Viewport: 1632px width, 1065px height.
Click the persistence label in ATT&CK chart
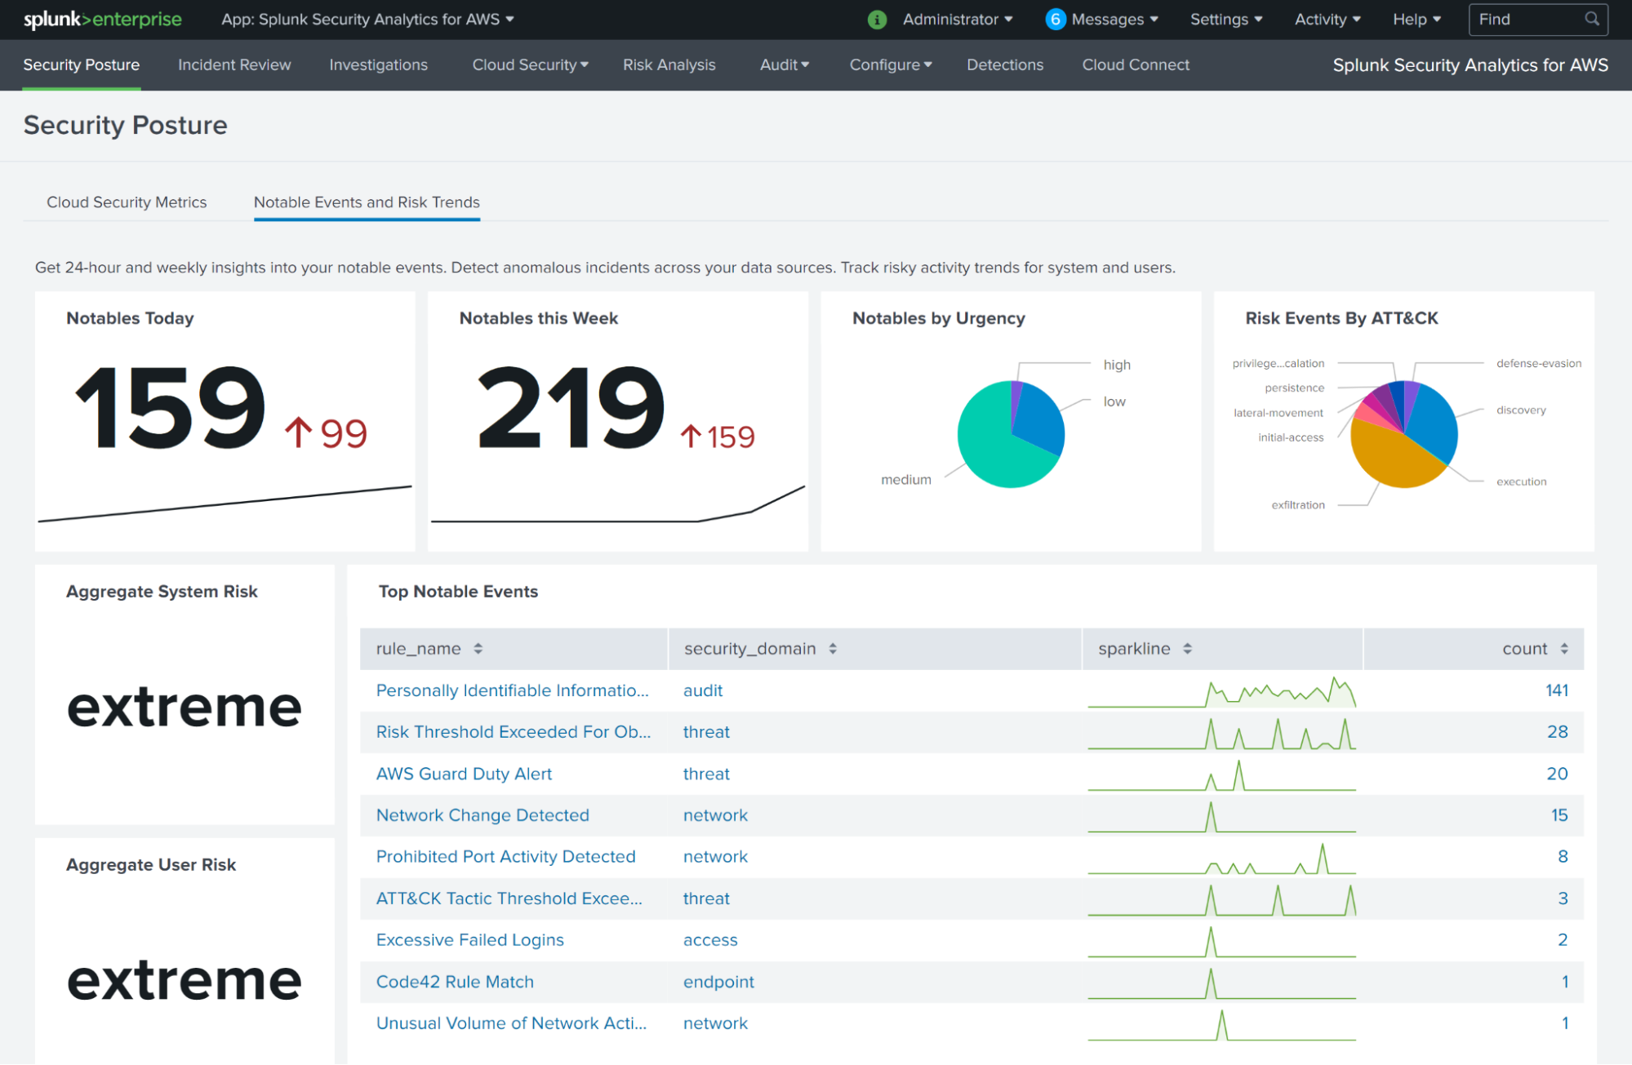[1294, 388]
